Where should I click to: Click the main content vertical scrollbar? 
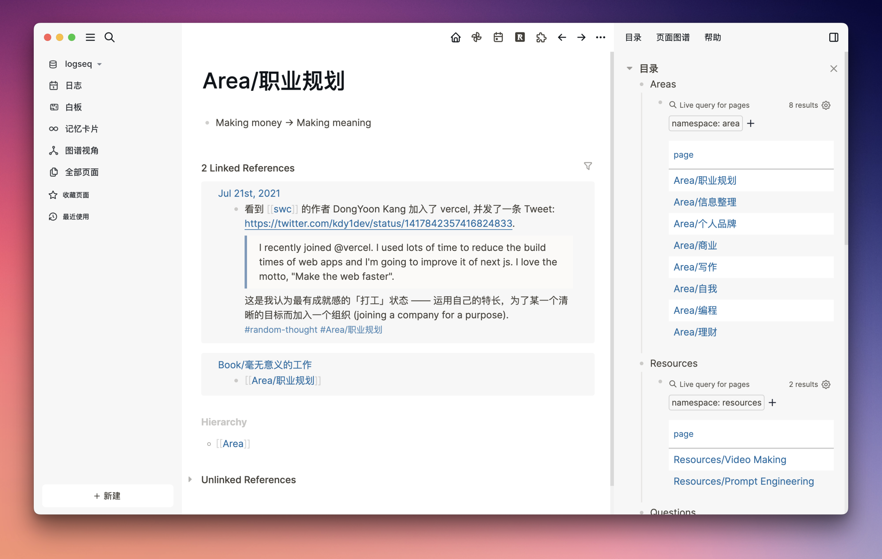(611, 269)
